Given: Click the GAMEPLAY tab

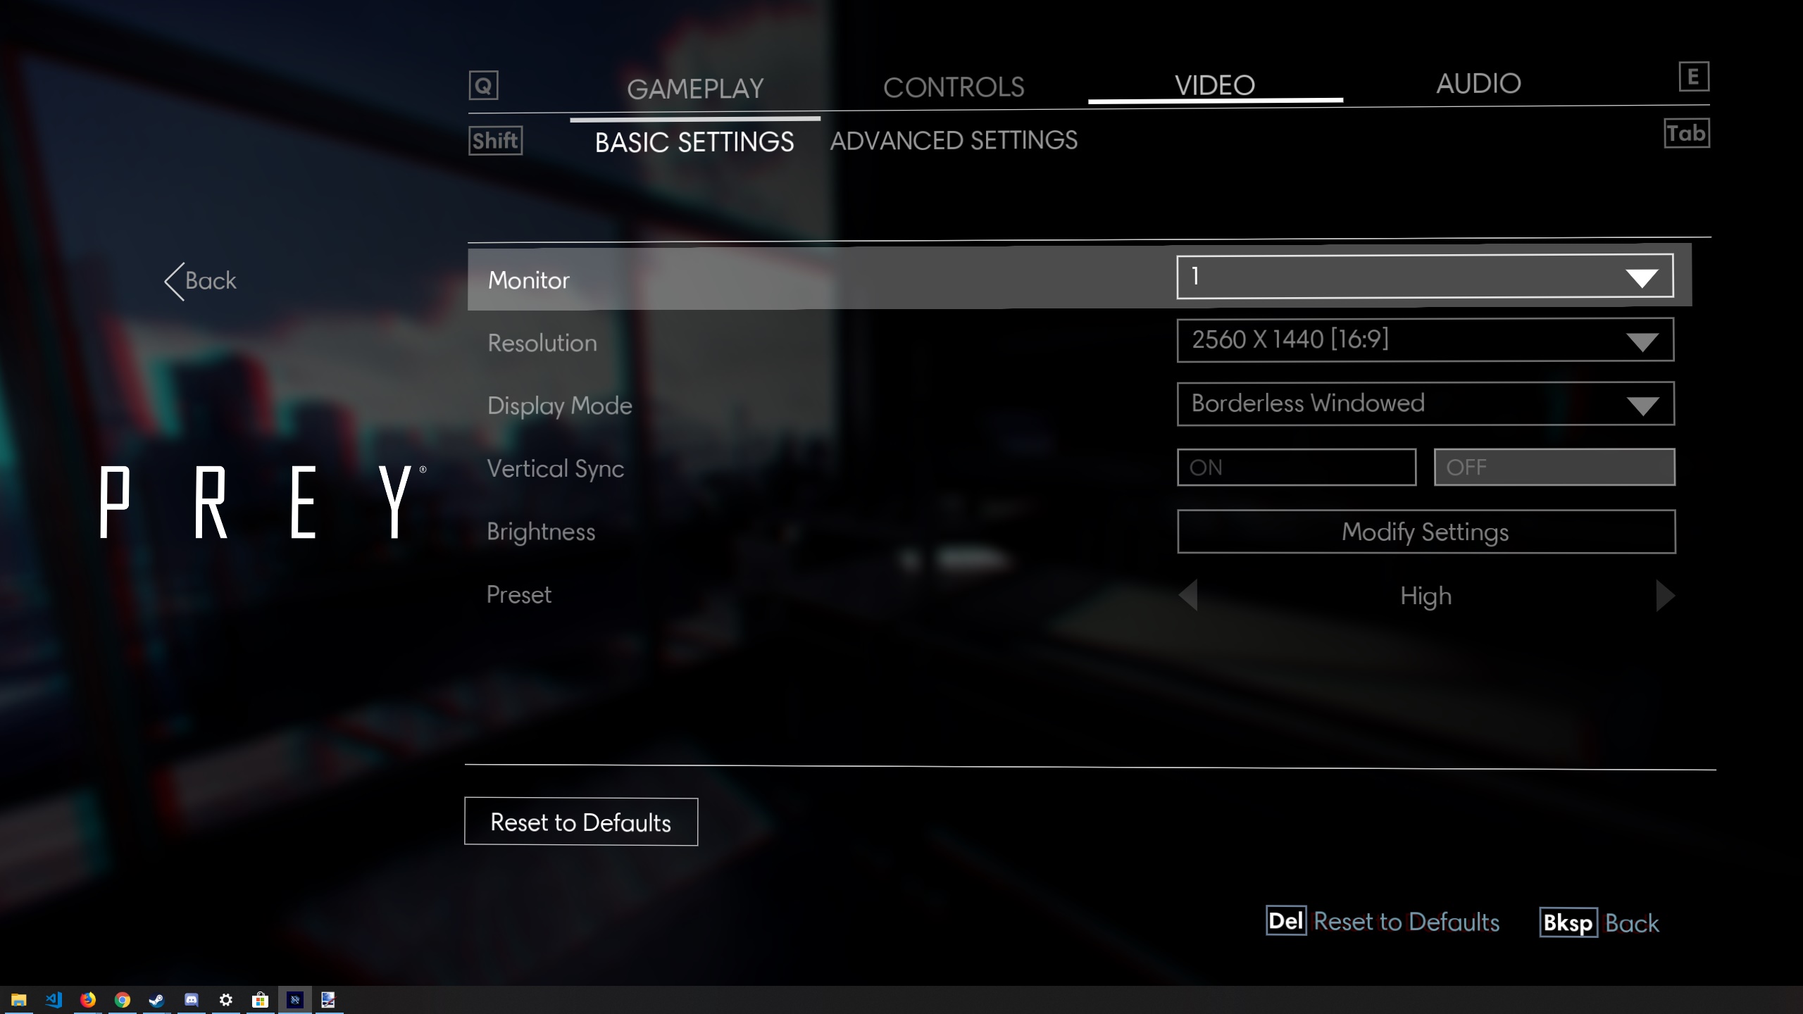Looking at the screenshot, I should pyautogui.click(x=694, y=88).
